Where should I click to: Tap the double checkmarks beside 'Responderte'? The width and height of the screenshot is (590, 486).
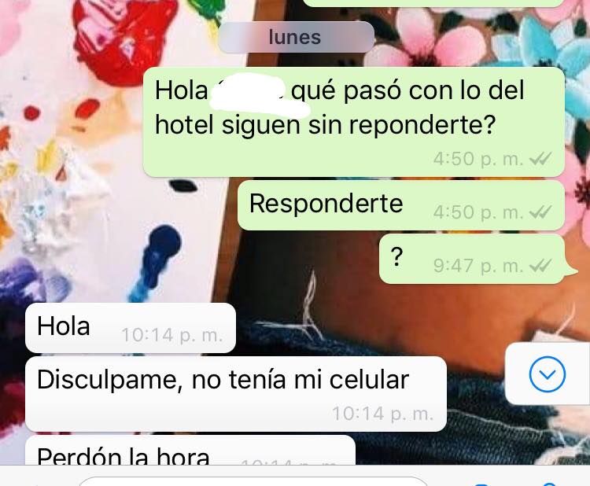(540, 212)
